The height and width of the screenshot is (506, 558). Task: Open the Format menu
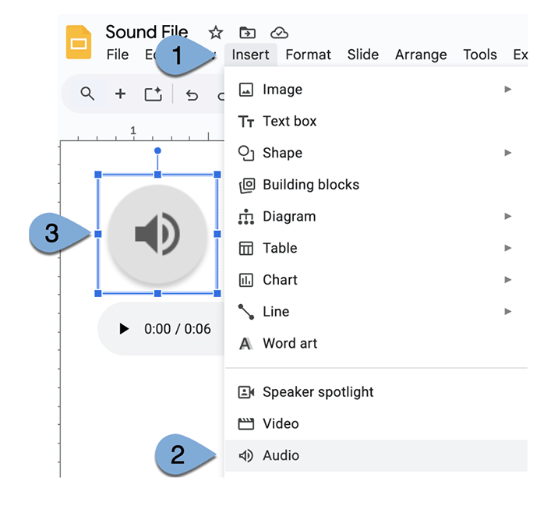(x=308, y=55)
